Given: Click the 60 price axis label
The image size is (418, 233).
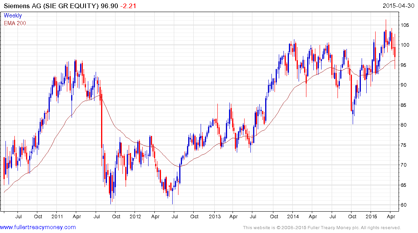Looking at the screenshot, I should 403,205.
